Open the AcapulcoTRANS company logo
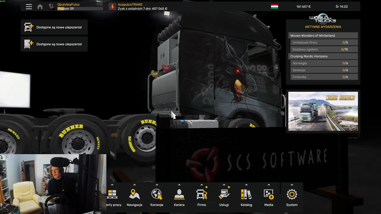Image resolution: width=381 pixels, height=214 pixels. coord(112,7)
